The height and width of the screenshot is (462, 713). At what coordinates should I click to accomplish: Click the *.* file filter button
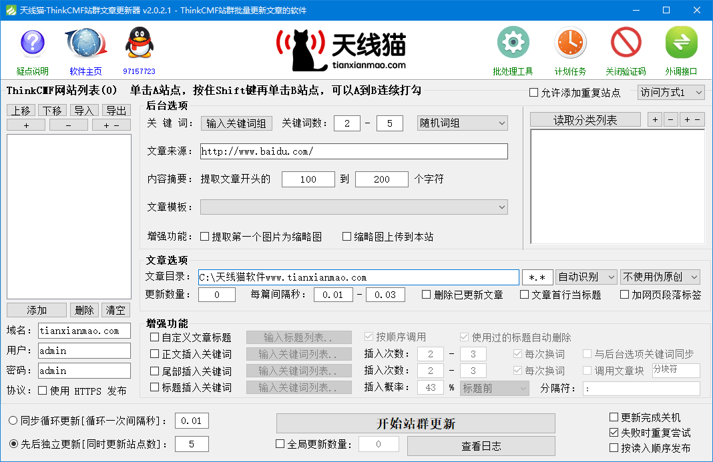pos(537,277)
